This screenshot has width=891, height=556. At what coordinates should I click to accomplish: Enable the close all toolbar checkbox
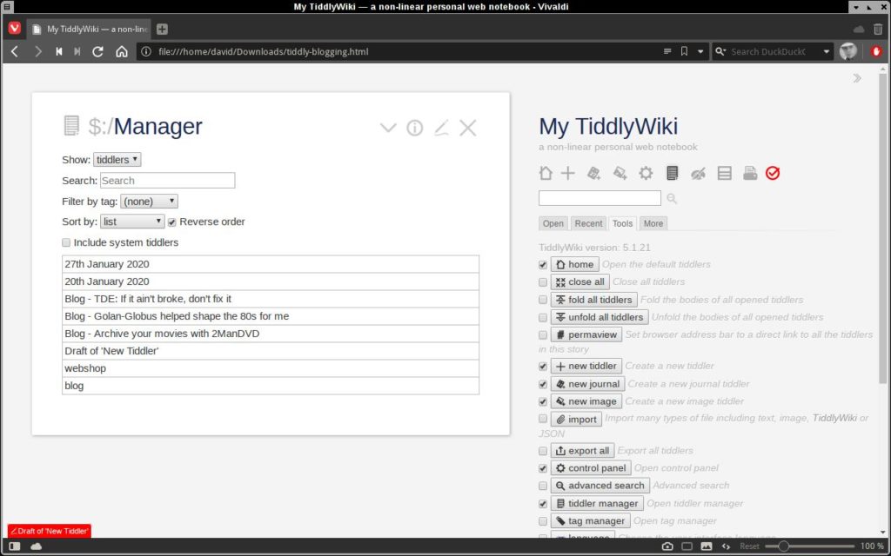point(543,282)
